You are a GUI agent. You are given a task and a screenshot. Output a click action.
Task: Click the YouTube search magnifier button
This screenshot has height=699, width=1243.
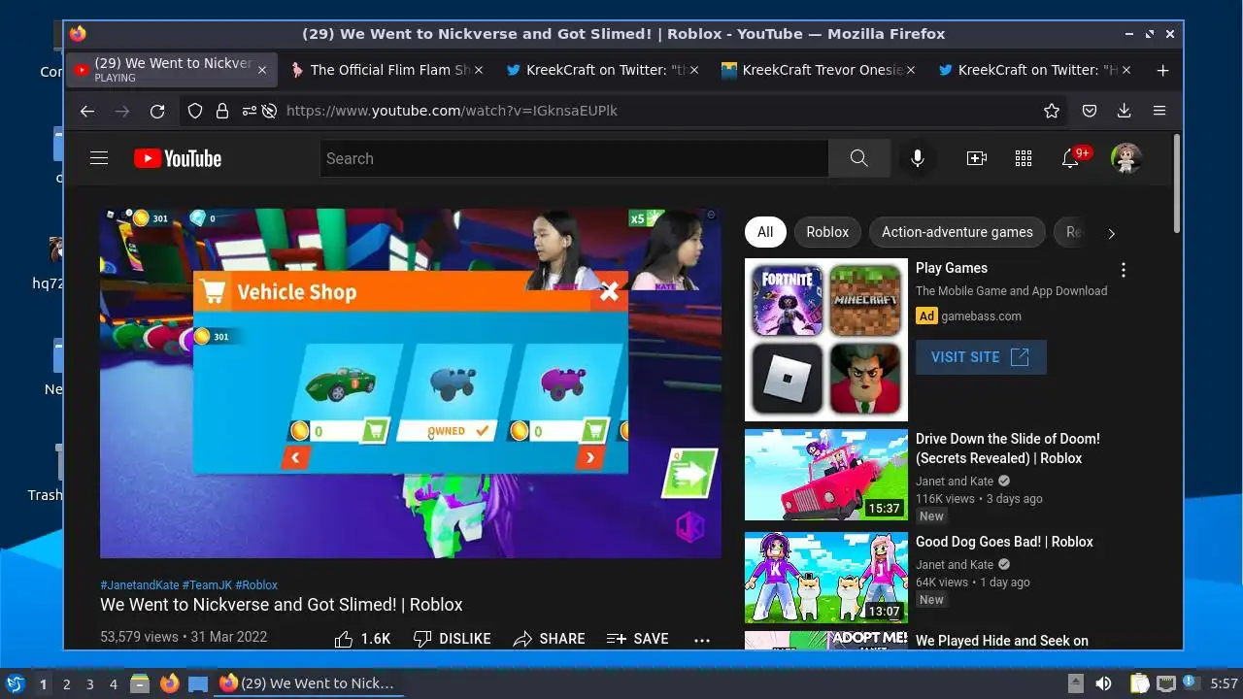click(858, 158)
